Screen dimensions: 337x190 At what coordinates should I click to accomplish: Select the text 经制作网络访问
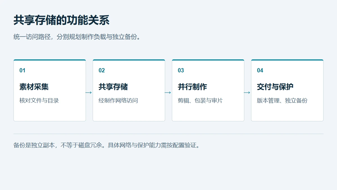click(x=118, y=100)
